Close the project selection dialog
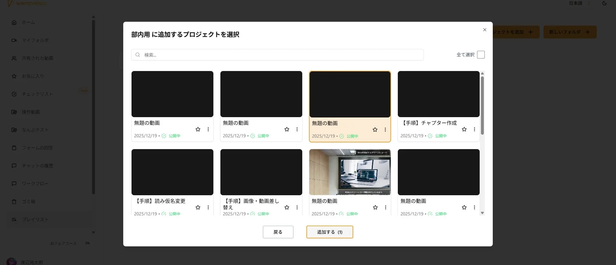Screen dimensions: 616x265 485,30
